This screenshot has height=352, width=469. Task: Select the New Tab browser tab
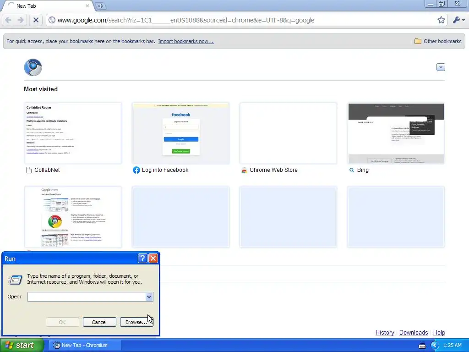[x=48, y=6]
